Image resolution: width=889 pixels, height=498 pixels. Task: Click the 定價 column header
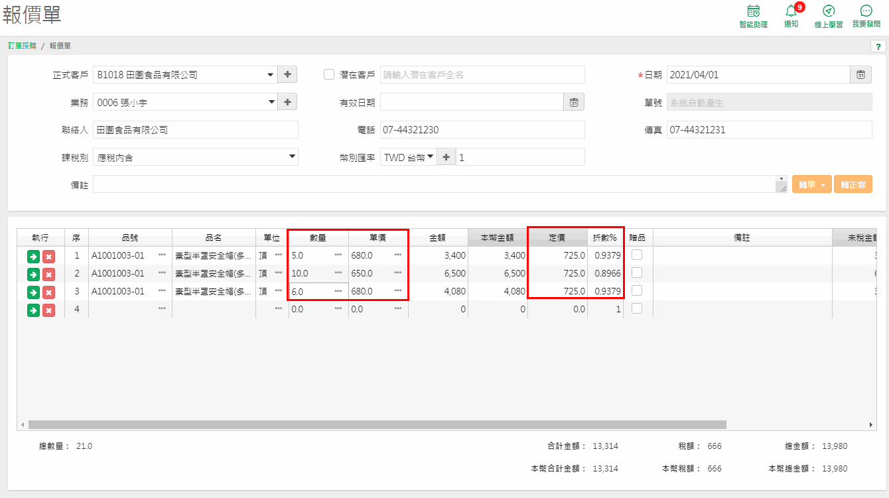point(557,237)
